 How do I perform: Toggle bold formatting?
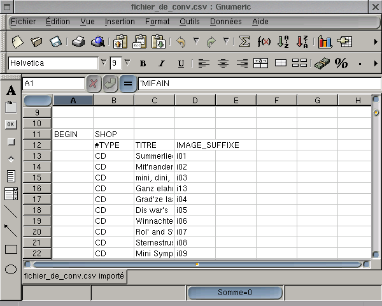[143, 63]
